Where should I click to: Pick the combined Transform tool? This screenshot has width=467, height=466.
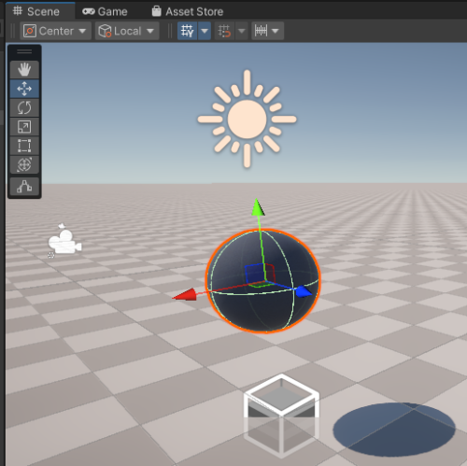click(24, 164)
